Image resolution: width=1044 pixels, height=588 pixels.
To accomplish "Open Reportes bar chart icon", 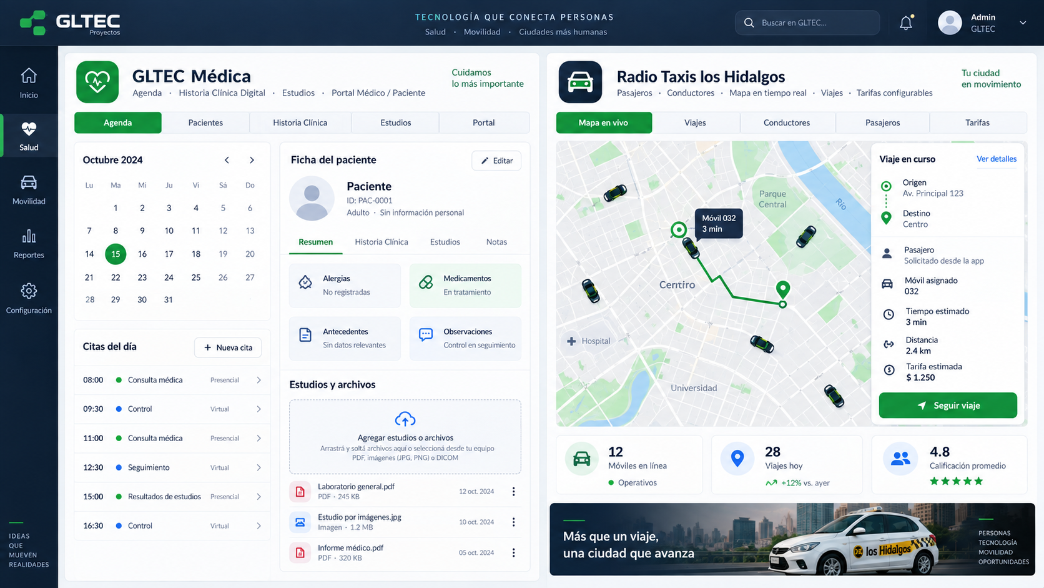I will click(29, 236).
